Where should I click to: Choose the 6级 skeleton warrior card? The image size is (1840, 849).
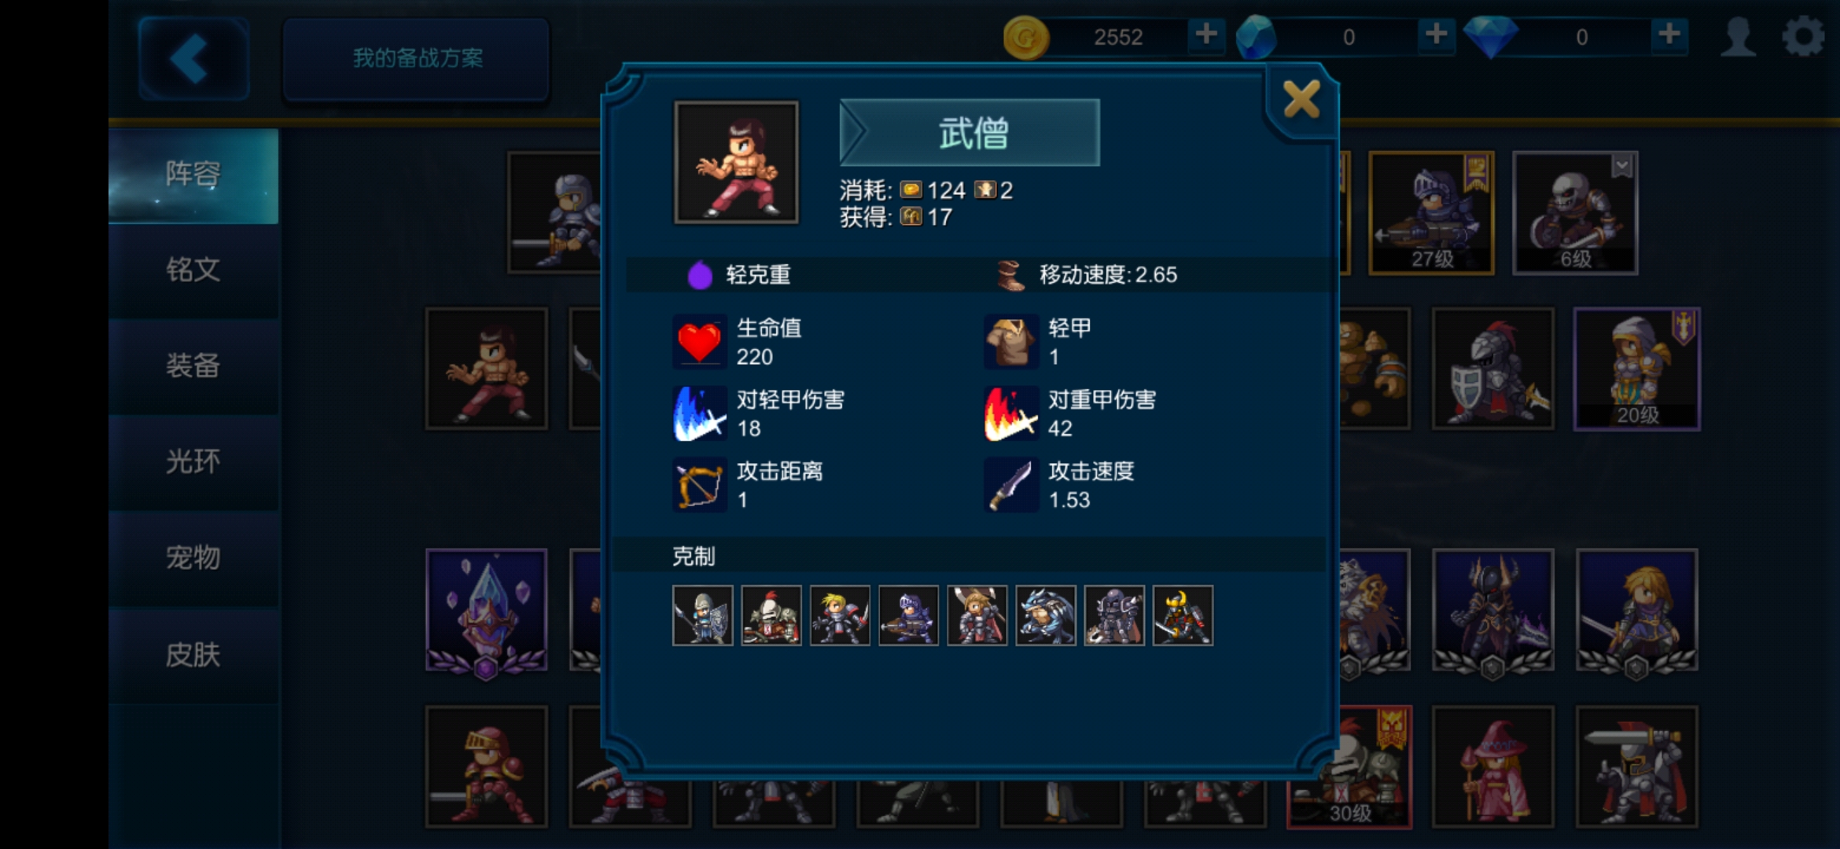pyautogui.click(x=1575, y=213)
